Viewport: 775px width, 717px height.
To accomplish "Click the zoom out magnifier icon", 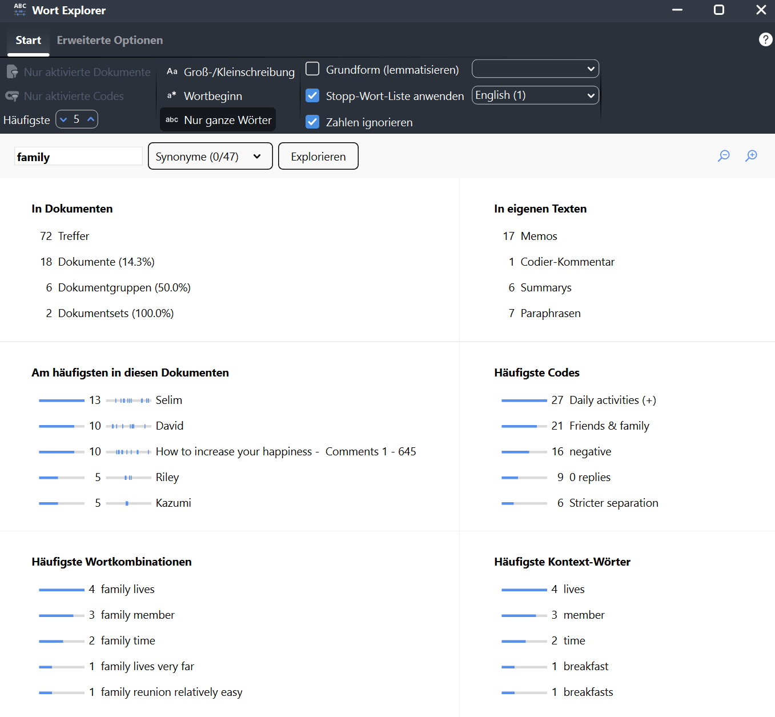I will tap(724, 156).
